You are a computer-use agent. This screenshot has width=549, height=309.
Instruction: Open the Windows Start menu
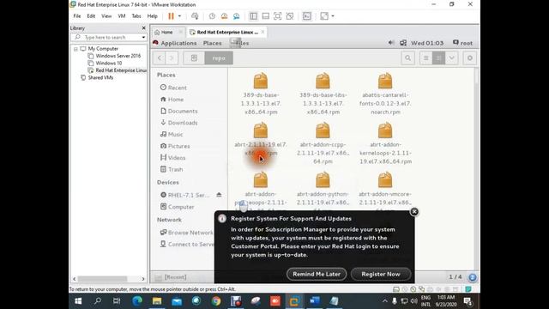[x=78, y=301]
